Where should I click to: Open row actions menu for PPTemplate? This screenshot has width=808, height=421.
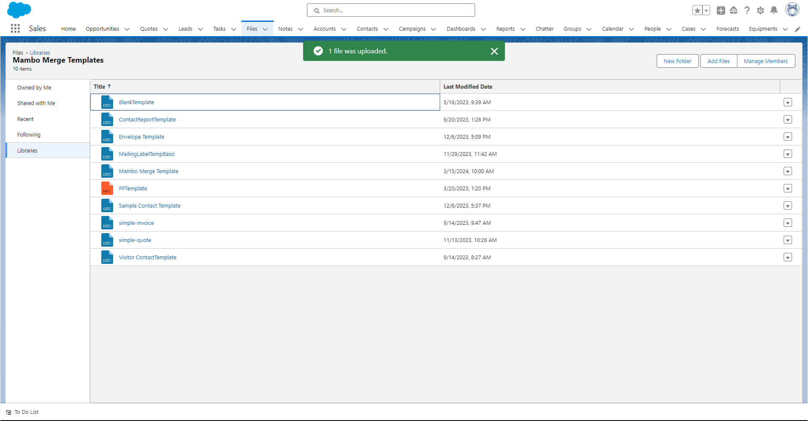click(x=787, y=189)
